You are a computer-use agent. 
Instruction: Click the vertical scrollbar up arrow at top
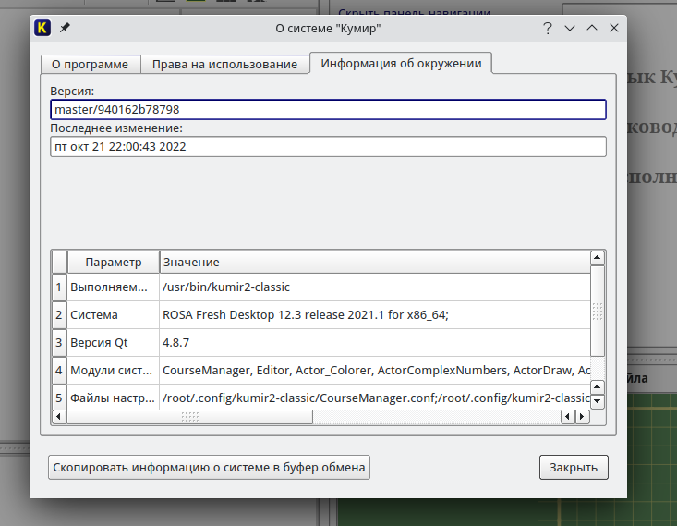click(x=598, y=258)
